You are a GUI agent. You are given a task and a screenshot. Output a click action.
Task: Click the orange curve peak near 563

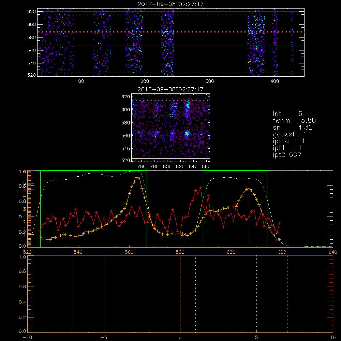click(x=137, y=177)
